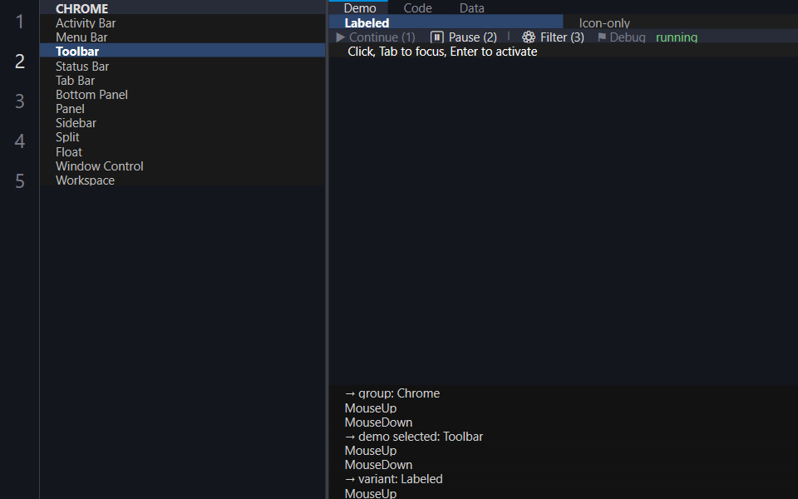The height and width of the screenshot is (499, 798).
Task: Click the Continue (1) play button
Action: [376, 37]
